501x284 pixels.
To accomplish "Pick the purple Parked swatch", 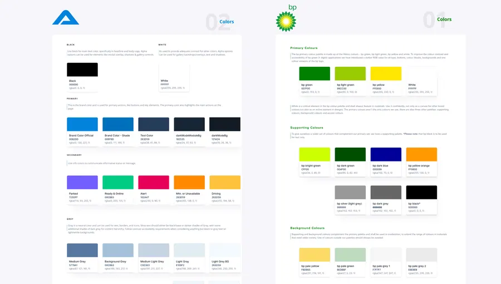I will [x=82, y=183].
